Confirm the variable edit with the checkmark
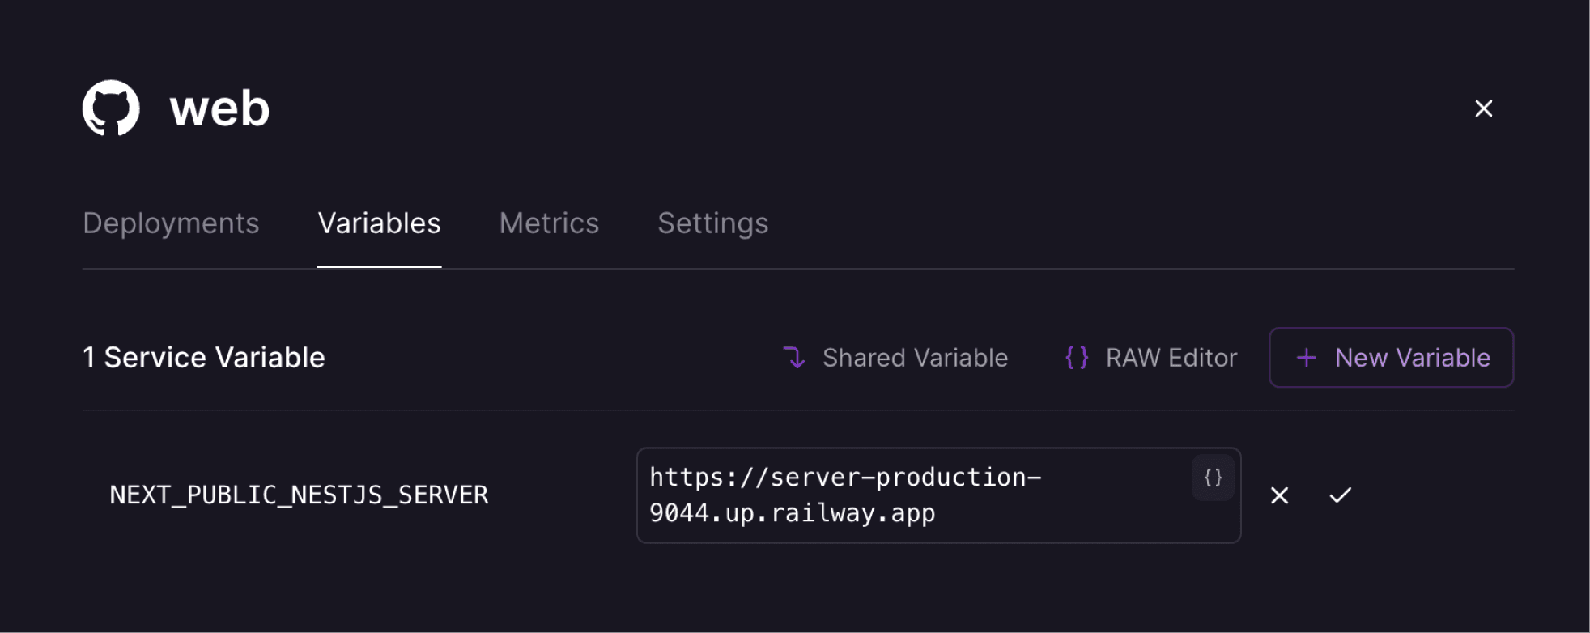 tap(1340, 495)
